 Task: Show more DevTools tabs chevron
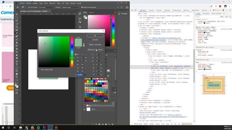[x=210, y=10]
